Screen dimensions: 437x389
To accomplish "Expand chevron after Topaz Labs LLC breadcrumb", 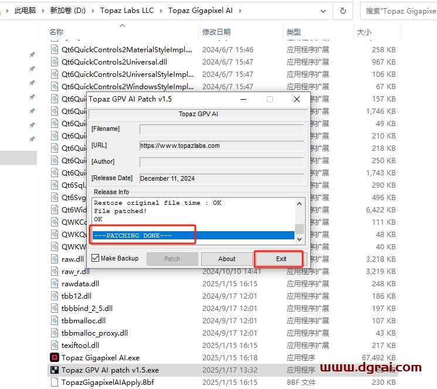I will [x=161, y=11].
